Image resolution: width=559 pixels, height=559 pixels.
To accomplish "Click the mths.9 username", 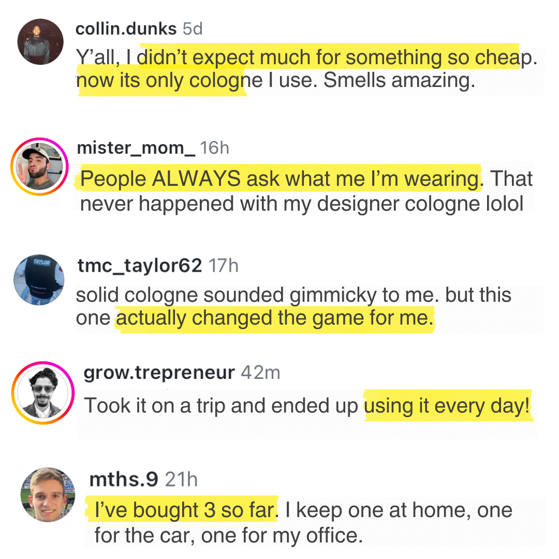I will coord(124,479).
